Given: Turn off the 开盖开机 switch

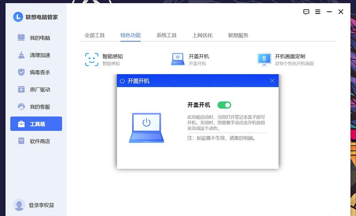Looking at the screenshot, I should (224, 105).
